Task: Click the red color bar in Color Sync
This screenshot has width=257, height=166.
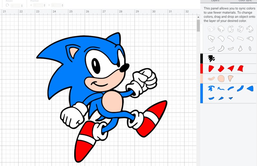Action: click(x=202, y=69)
